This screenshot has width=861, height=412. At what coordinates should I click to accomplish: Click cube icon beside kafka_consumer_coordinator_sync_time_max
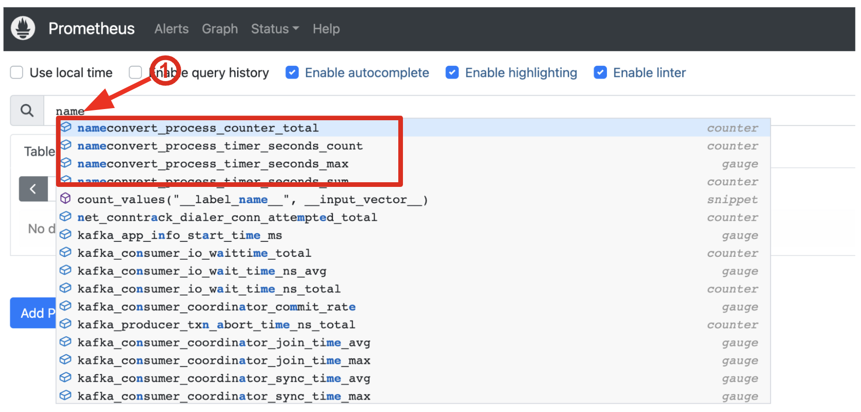point(66,395)
